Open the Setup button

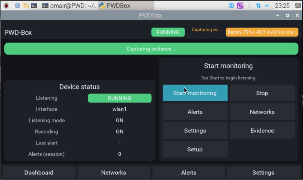click(x=195, y=149)
